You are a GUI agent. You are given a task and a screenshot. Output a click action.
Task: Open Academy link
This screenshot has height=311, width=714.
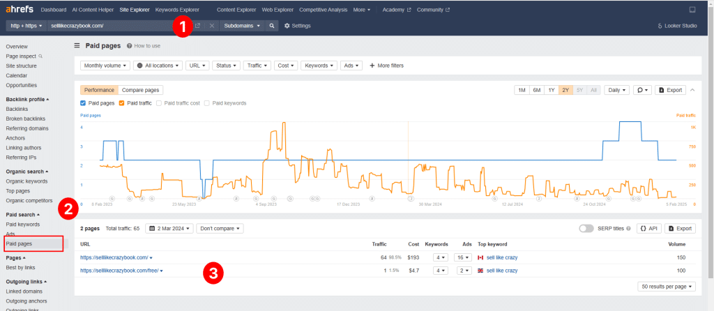pos(397,10)
